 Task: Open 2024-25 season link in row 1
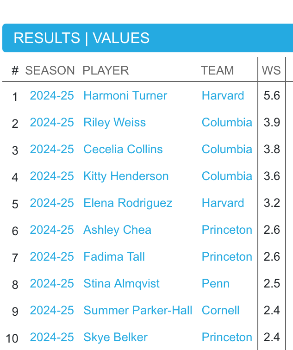click(52, 95)
